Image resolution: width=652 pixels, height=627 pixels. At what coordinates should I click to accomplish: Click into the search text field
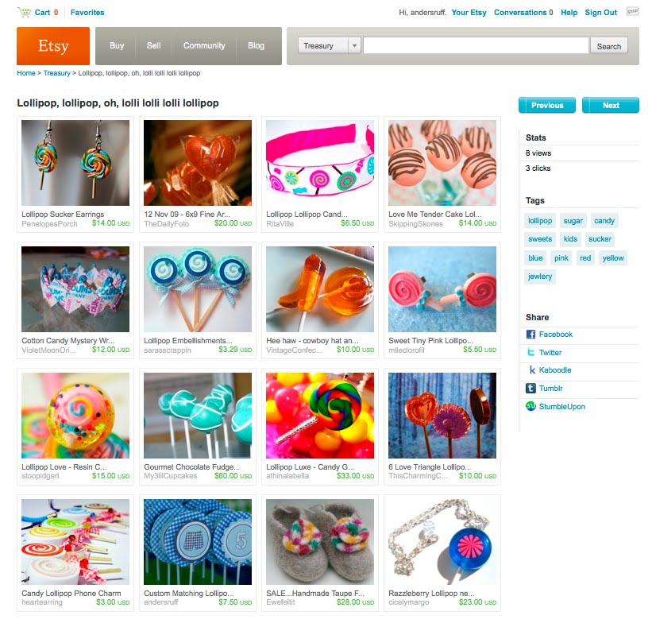(x=476, y=46)
